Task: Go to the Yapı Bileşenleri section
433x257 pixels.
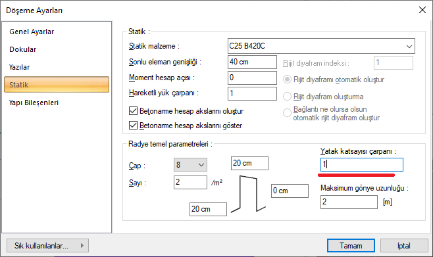Action: [34, 103]
